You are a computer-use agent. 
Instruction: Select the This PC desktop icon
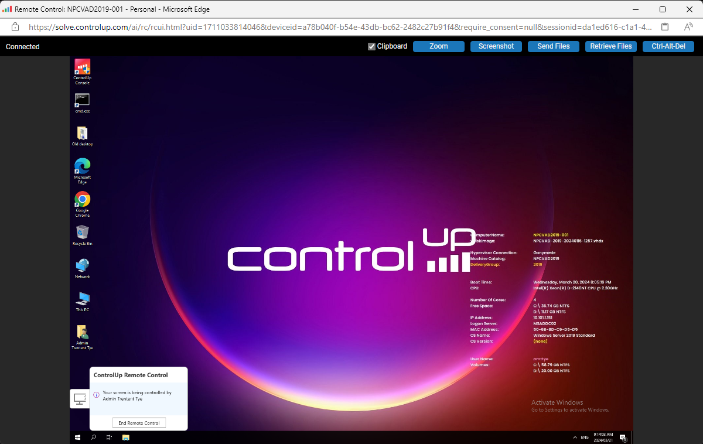point(82,299)
